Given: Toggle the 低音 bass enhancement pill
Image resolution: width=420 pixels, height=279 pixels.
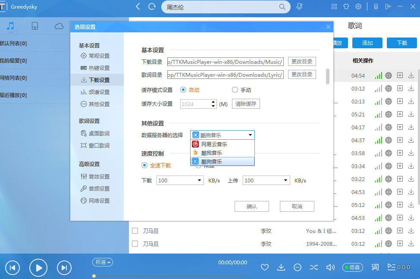Looking at the screenshot, I should pos(352,267).
